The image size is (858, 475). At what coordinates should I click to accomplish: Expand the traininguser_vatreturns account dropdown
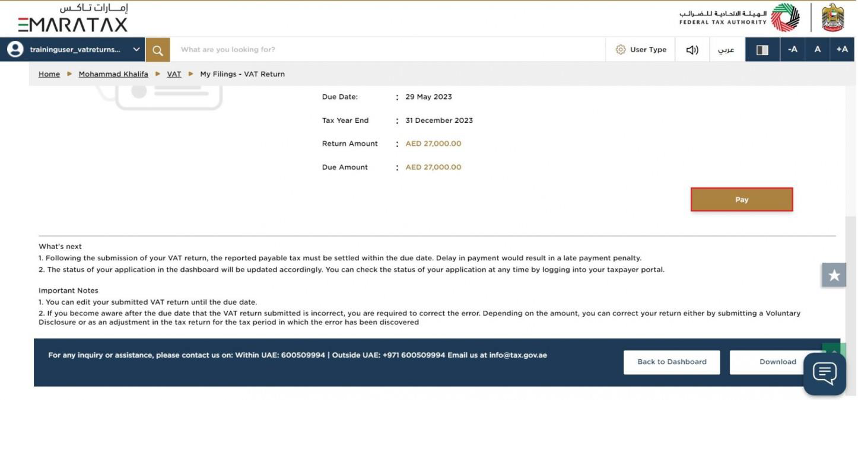[136, 50]
